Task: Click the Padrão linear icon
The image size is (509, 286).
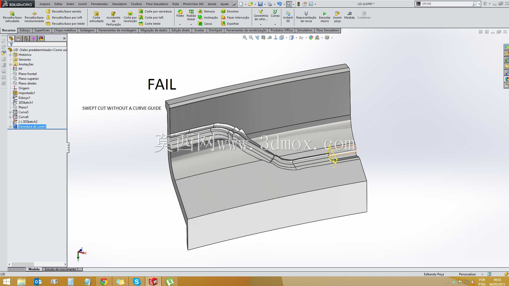Action: [x=191, y=11]
